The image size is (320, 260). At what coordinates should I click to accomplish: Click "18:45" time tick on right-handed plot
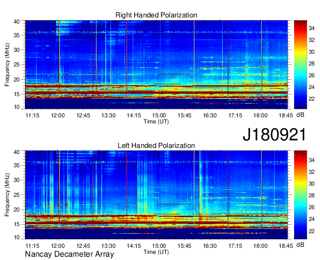click(x=286, y=115)
